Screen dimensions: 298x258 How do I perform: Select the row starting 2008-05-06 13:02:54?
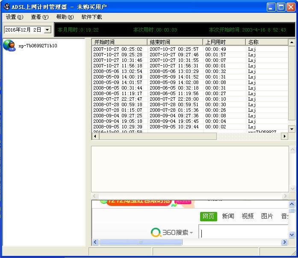190,71
